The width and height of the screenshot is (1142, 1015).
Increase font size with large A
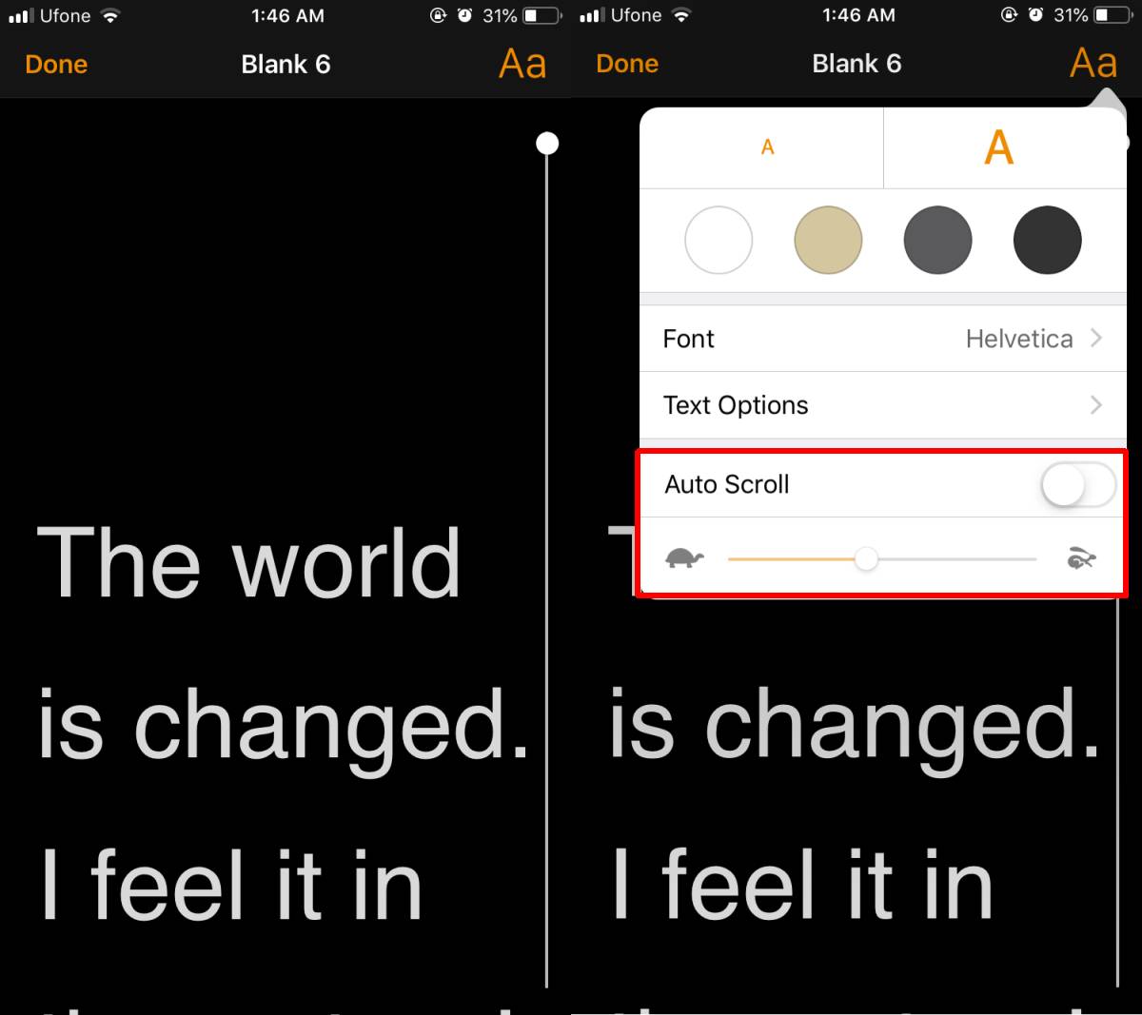tap(998, 147)
